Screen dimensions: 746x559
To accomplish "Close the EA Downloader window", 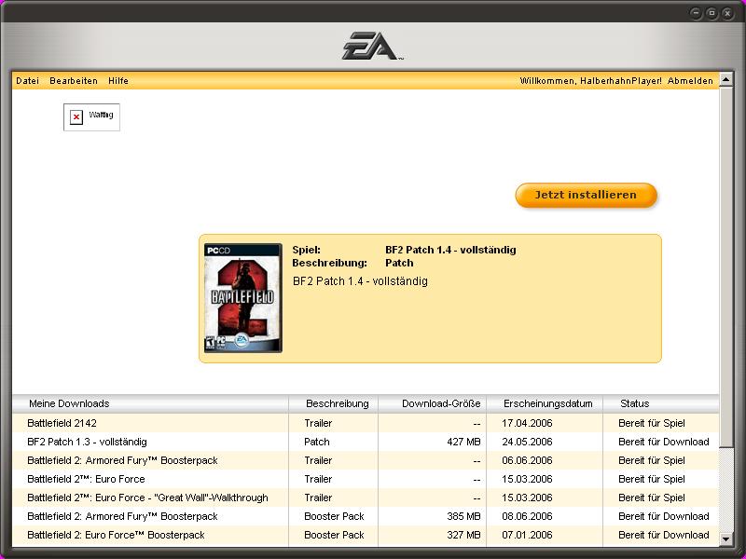I will (727, 13).
